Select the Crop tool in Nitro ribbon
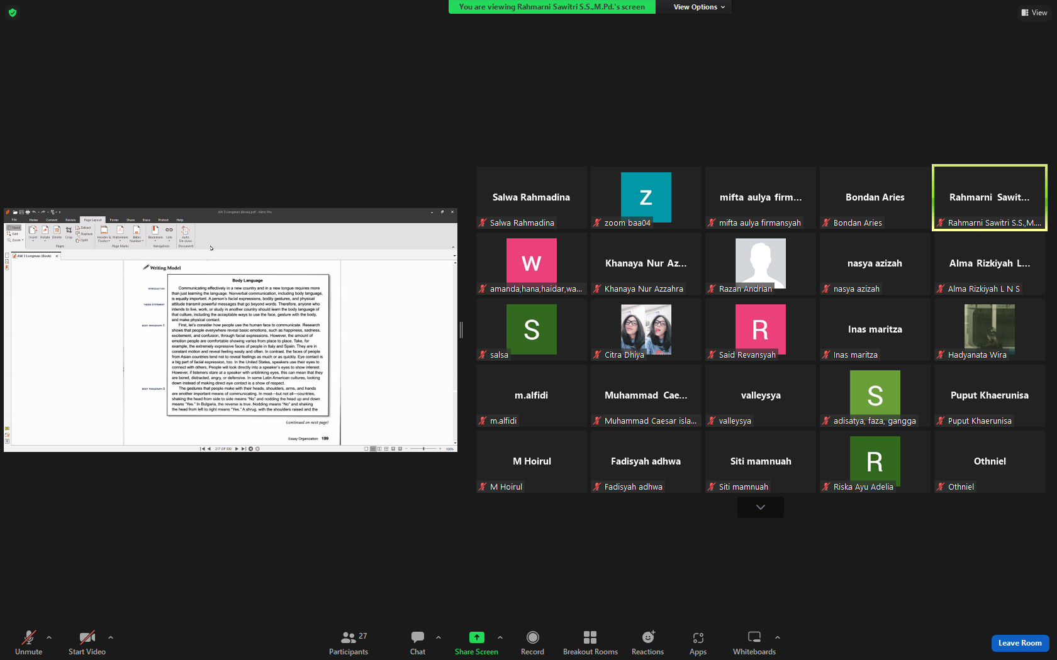Screen dimensions: 1057x660 pos(69,233)
